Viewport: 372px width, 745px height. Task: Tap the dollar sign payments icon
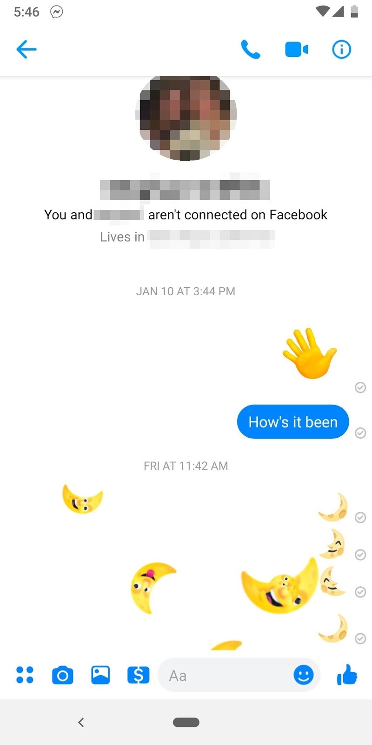pyautogui.click(x=139, y=675)
